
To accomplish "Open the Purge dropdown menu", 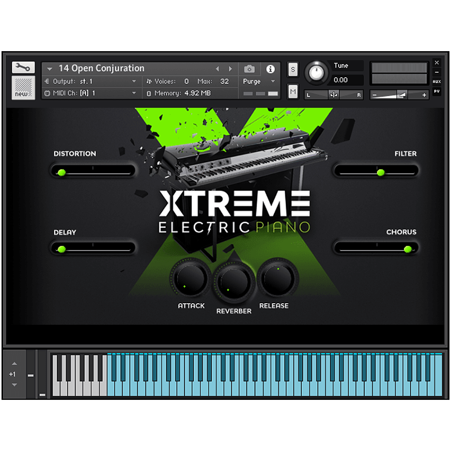I will pyautogui.click(x=254, y=81).
